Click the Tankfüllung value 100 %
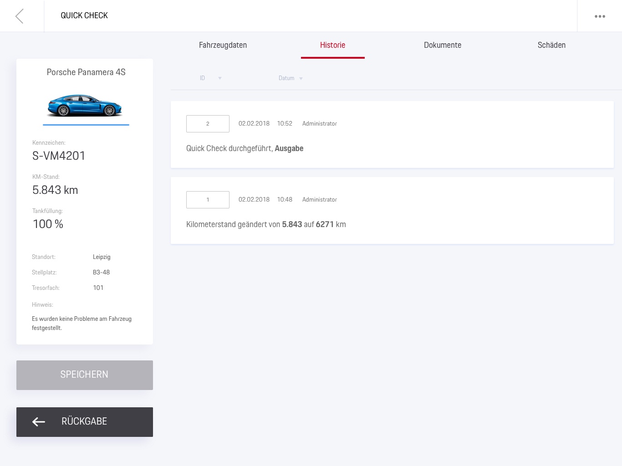The width and height of the screenshot is (622, 466). pyautogui.click(x=48, y=224)
